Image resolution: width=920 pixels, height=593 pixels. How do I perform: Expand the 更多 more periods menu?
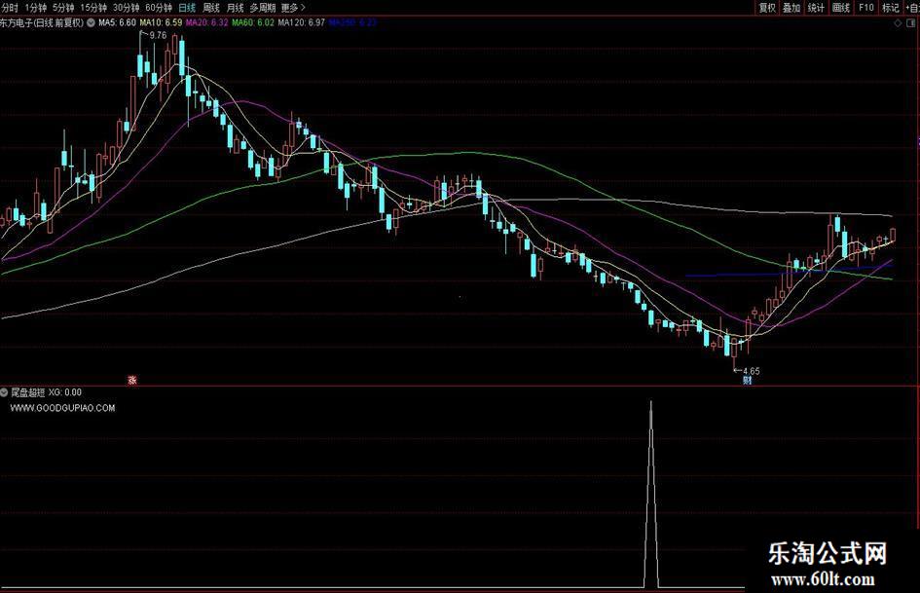point(293,8)
